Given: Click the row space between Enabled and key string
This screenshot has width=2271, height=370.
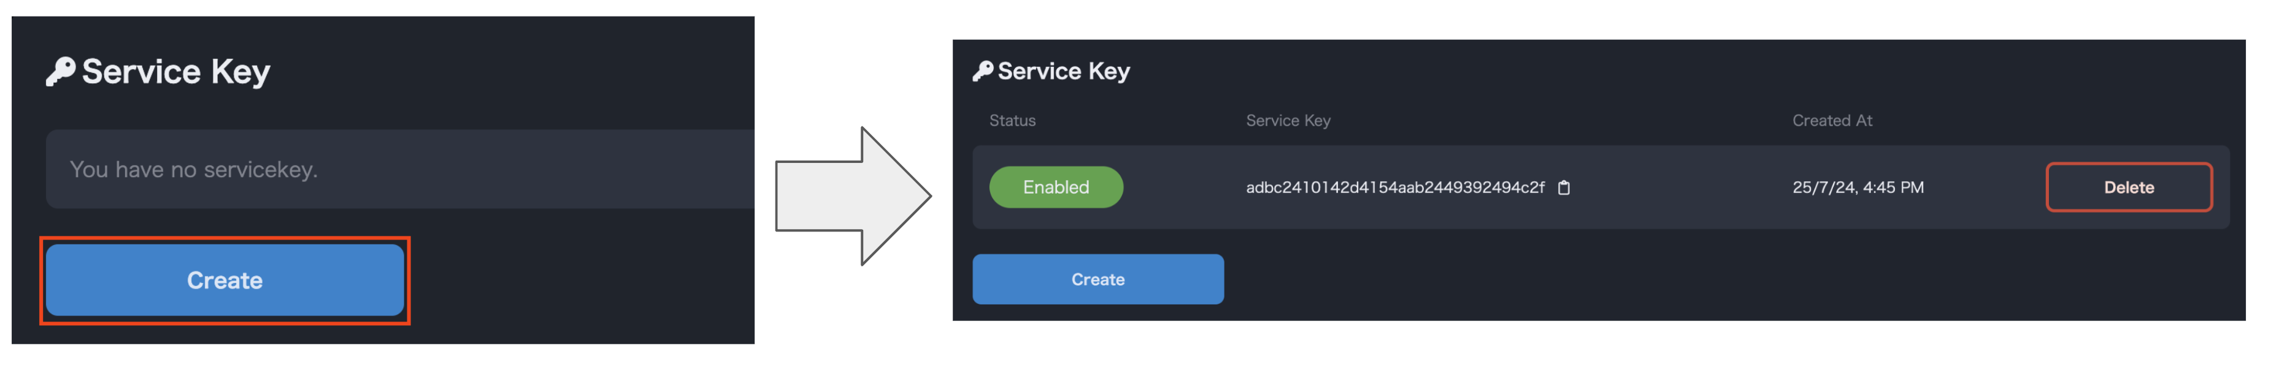Looking at the screenshot, I should 1182,187.
